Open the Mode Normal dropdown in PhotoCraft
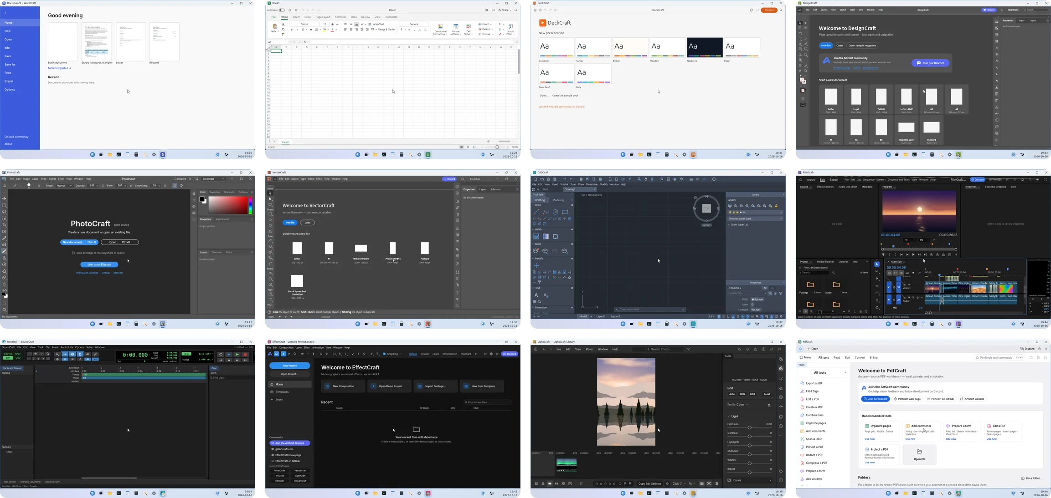This screenshot has width=1051, height=498. point(64,186)
